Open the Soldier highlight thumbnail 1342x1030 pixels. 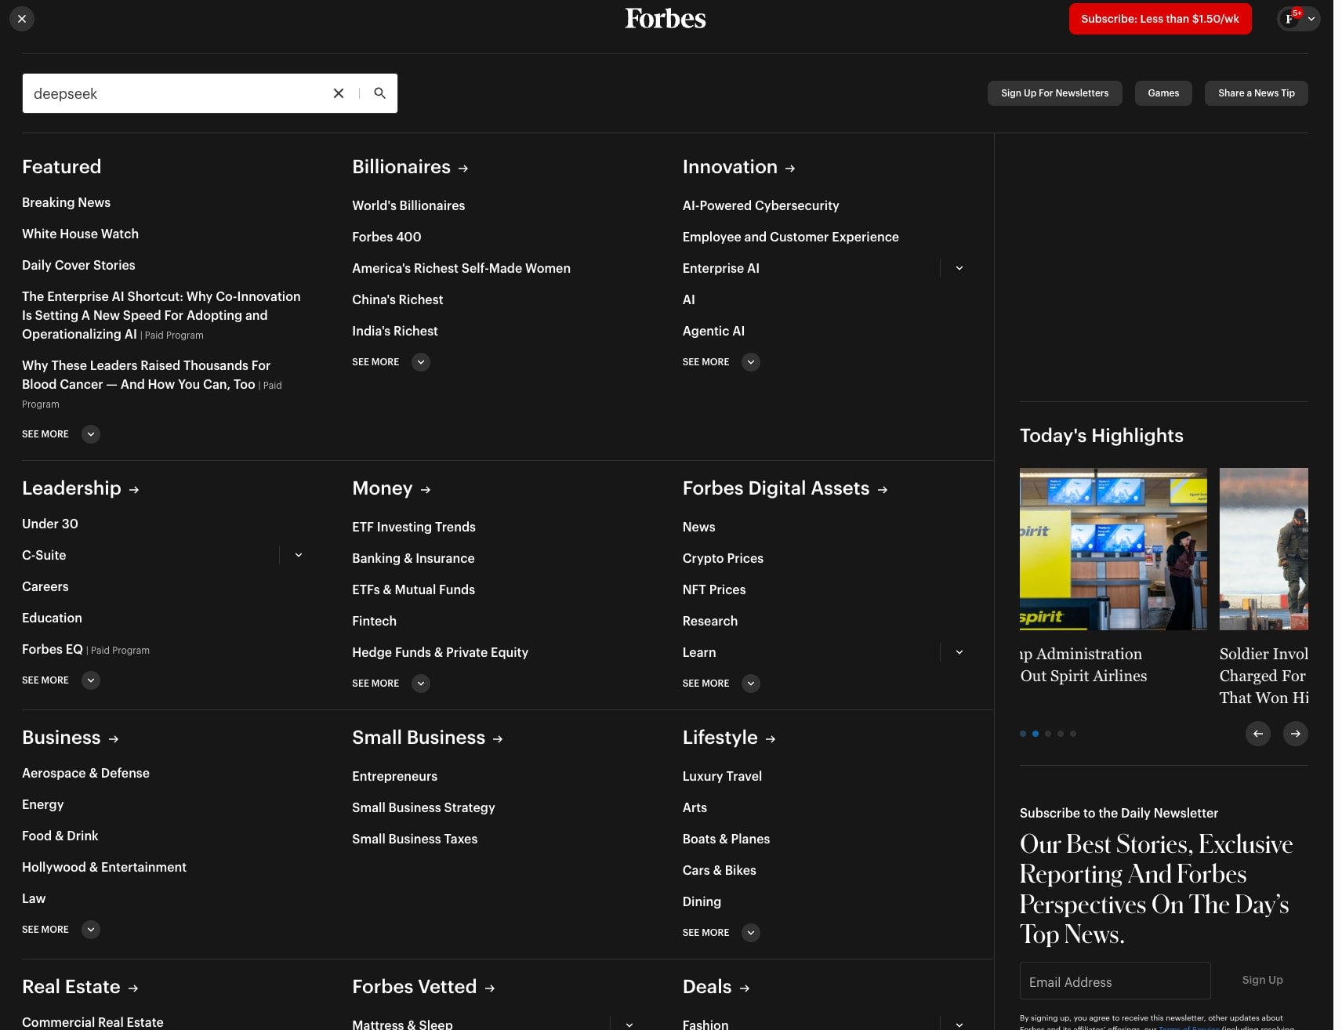pyautogui.click(x=1264, y=549)
